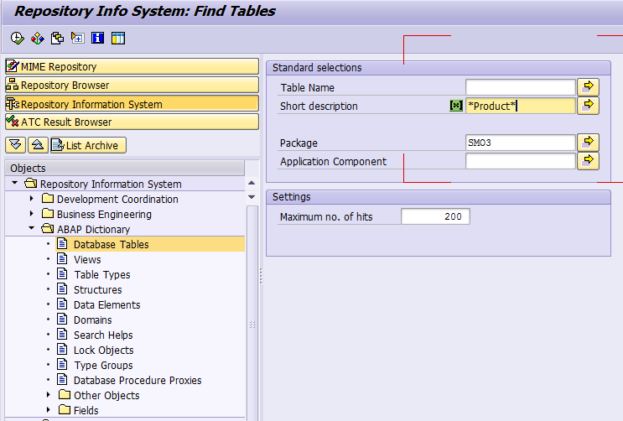Click the blue Information icon
The height and width of the screenshot is (421, 623).
[x=98, y=39]
